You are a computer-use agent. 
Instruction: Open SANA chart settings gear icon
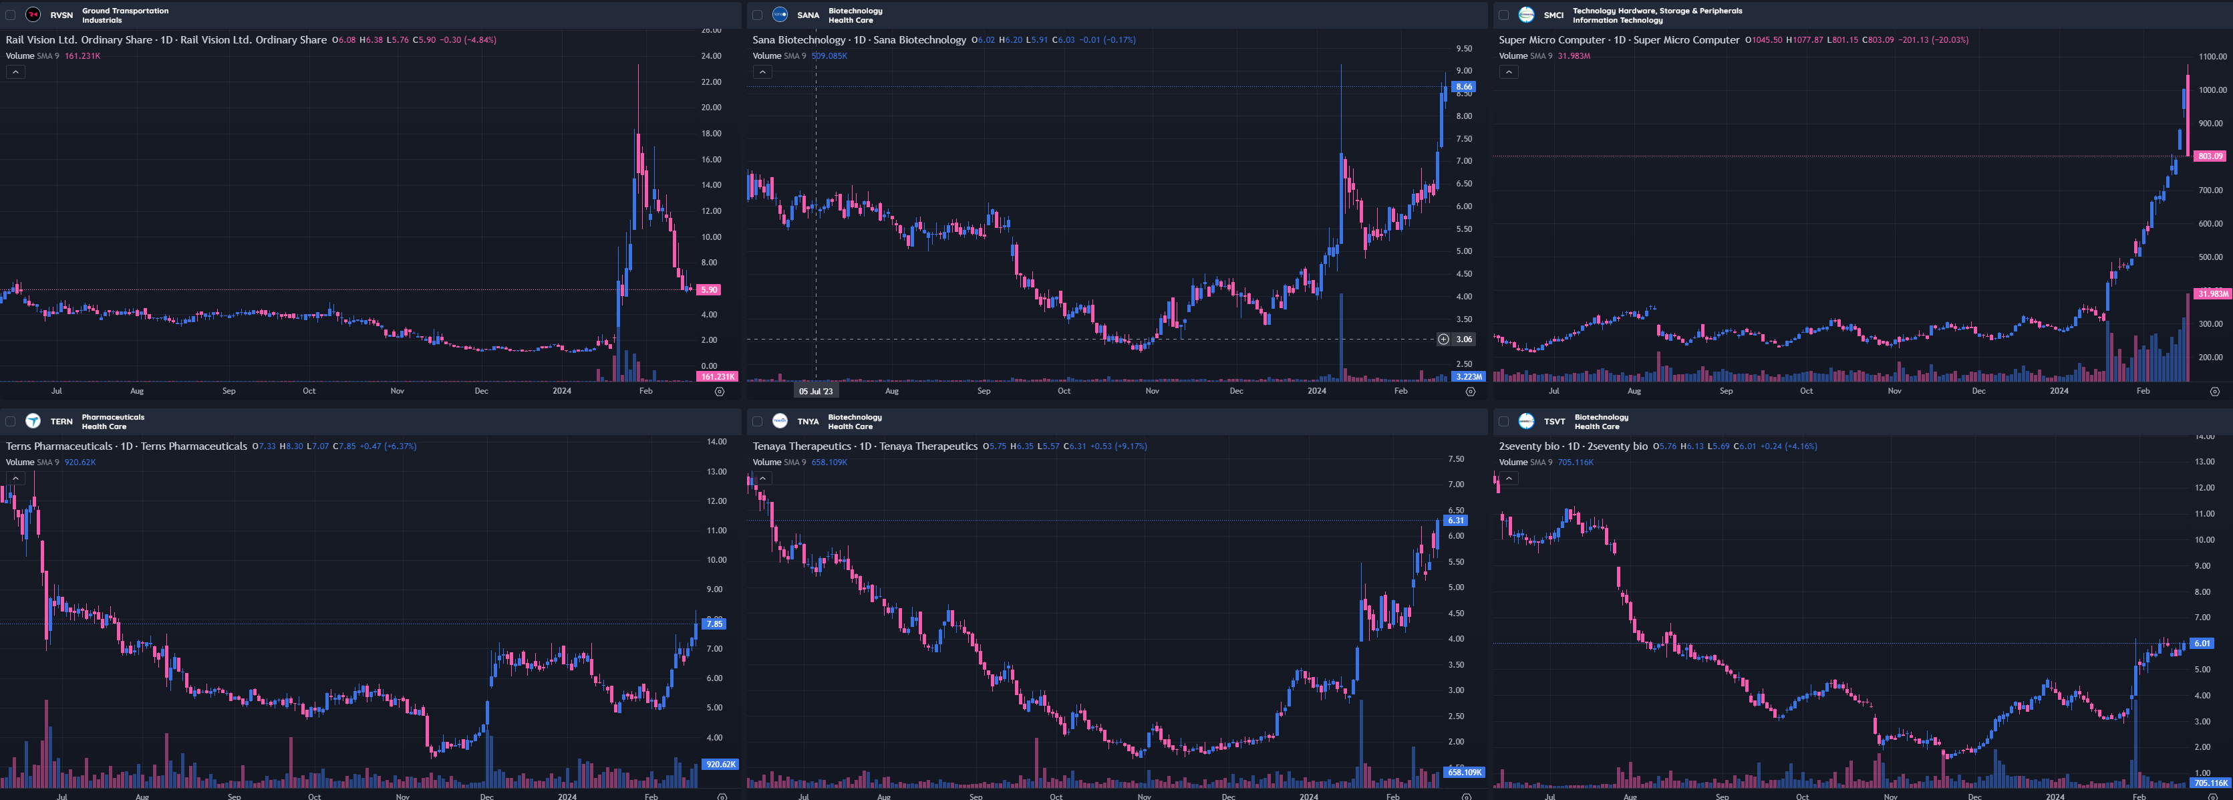click(1470, 392)
